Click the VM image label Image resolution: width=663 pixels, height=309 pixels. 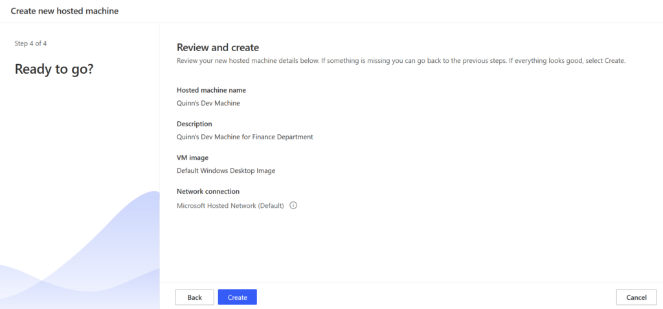(x=193, y=158)
